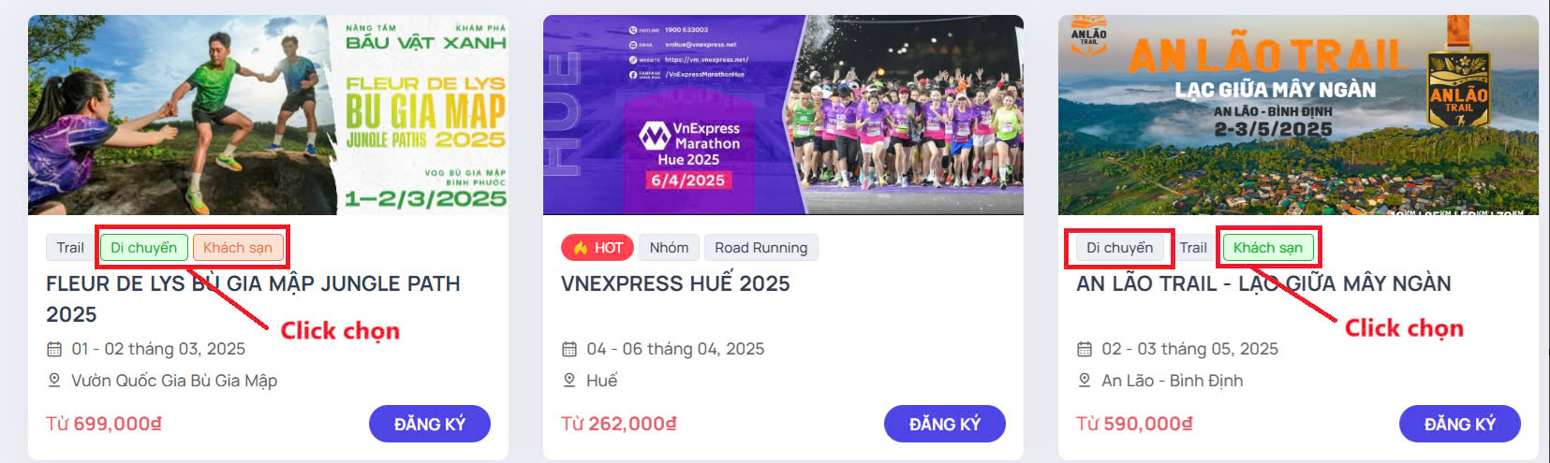
Task: Click location pin icon beside Vườn Quốc Gia Bù Gia Mập
Action: tap(54, 381)
